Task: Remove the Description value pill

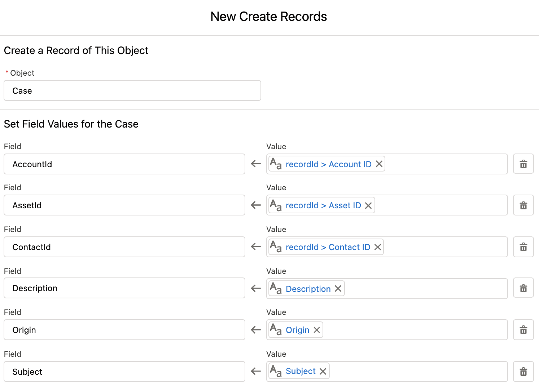Action: pos(338,288)
